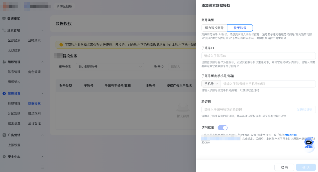Image resolution: width=318 pixels, height=172 pixels.
Task: Open 推送规则 page
Action: point(34,113)
